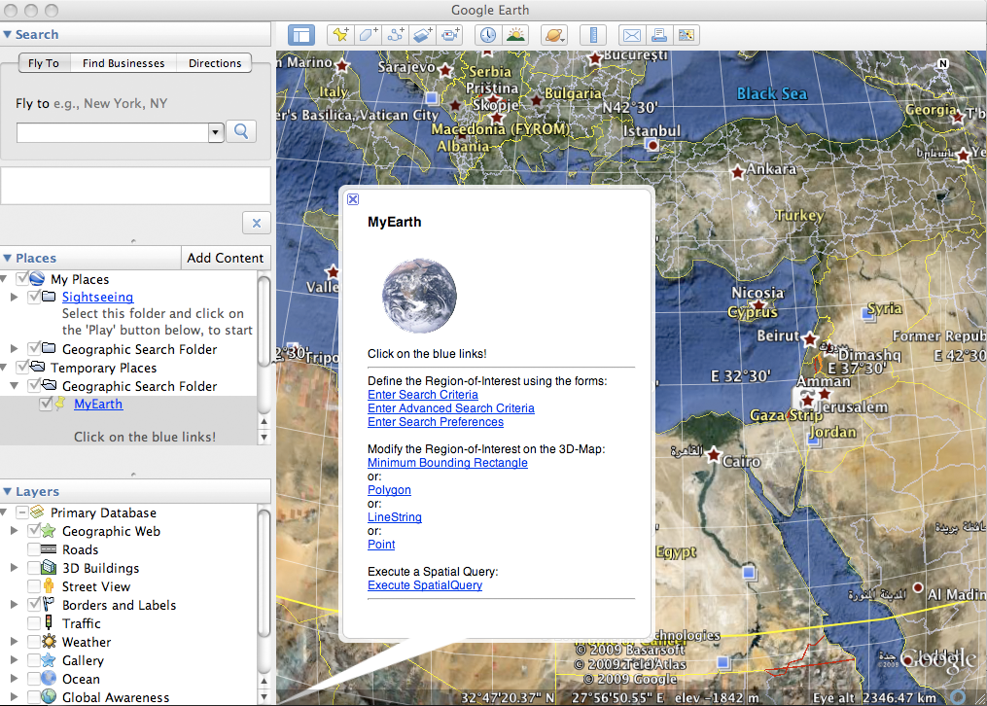Add an image overlay from toolbar
Viewport: 987px width, 706px height.
tap(423, 35)
